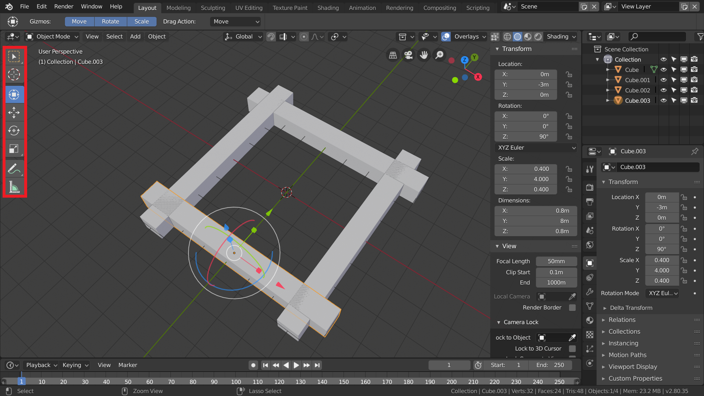704x396 pixels.
Task: Switch to the Modeling workspace tab
Action: (x=179, y=8)
